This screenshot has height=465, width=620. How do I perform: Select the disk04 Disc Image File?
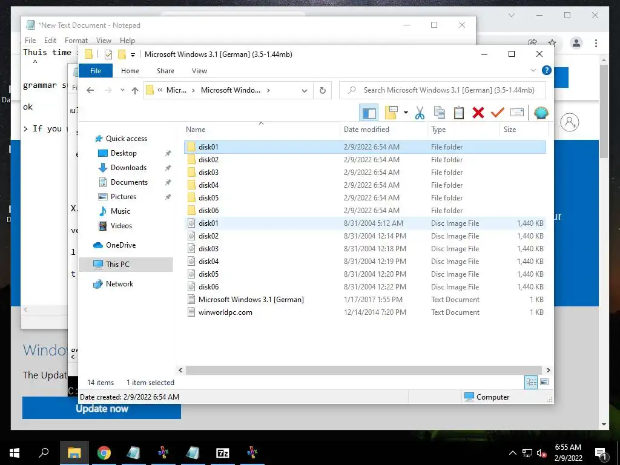(365, 262)
